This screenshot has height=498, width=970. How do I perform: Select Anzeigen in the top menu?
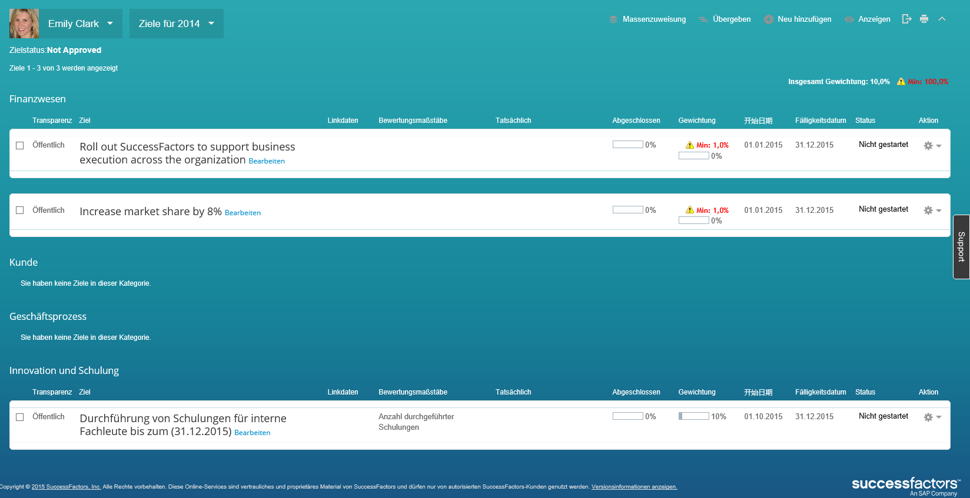[x=874, y=19]
